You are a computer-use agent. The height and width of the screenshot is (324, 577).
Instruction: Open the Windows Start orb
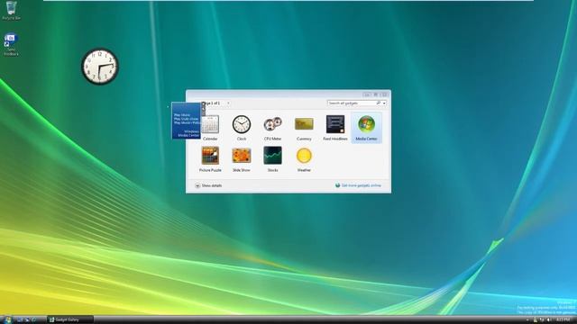tap(7, 319)
